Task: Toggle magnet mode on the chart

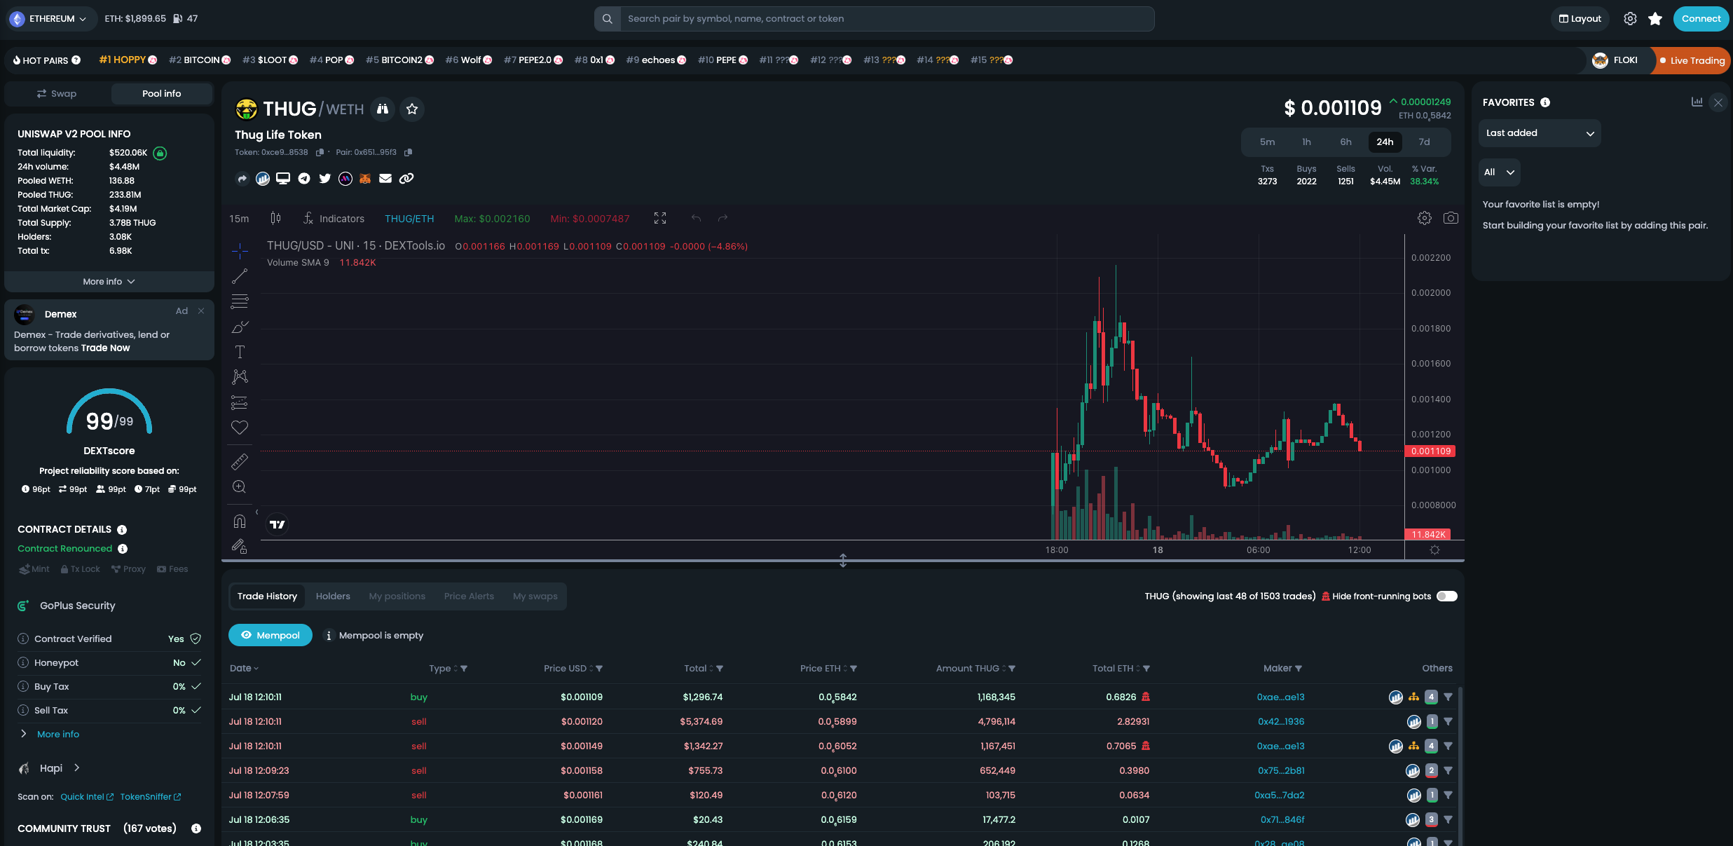Action: [x=240, y=521]
